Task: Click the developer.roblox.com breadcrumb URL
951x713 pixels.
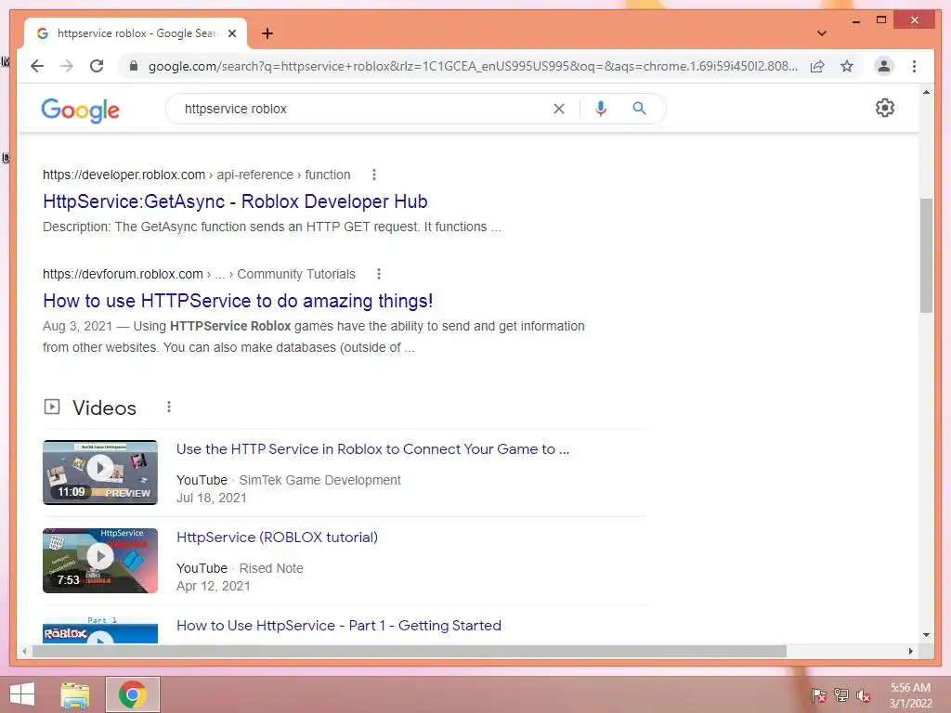Action: coord(197,175)
